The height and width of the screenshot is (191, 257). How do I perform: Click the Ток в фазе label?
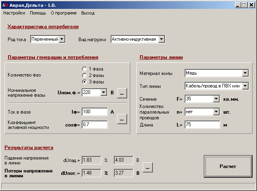(x=19, y=112)
